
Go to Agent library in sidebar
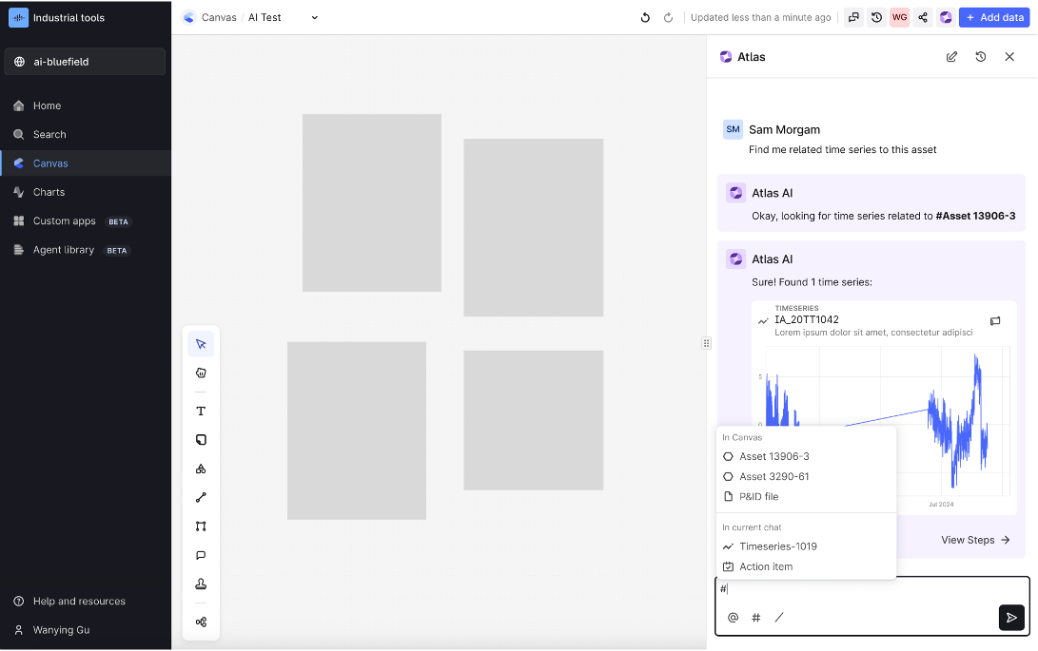(x=63, y=250)
